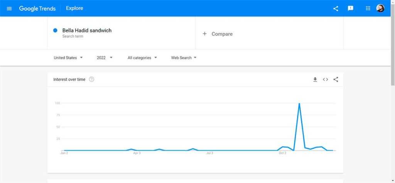The width and height of the screenshot is (395, 183).
Task: Download the Interest over time data
Action: 315,80
